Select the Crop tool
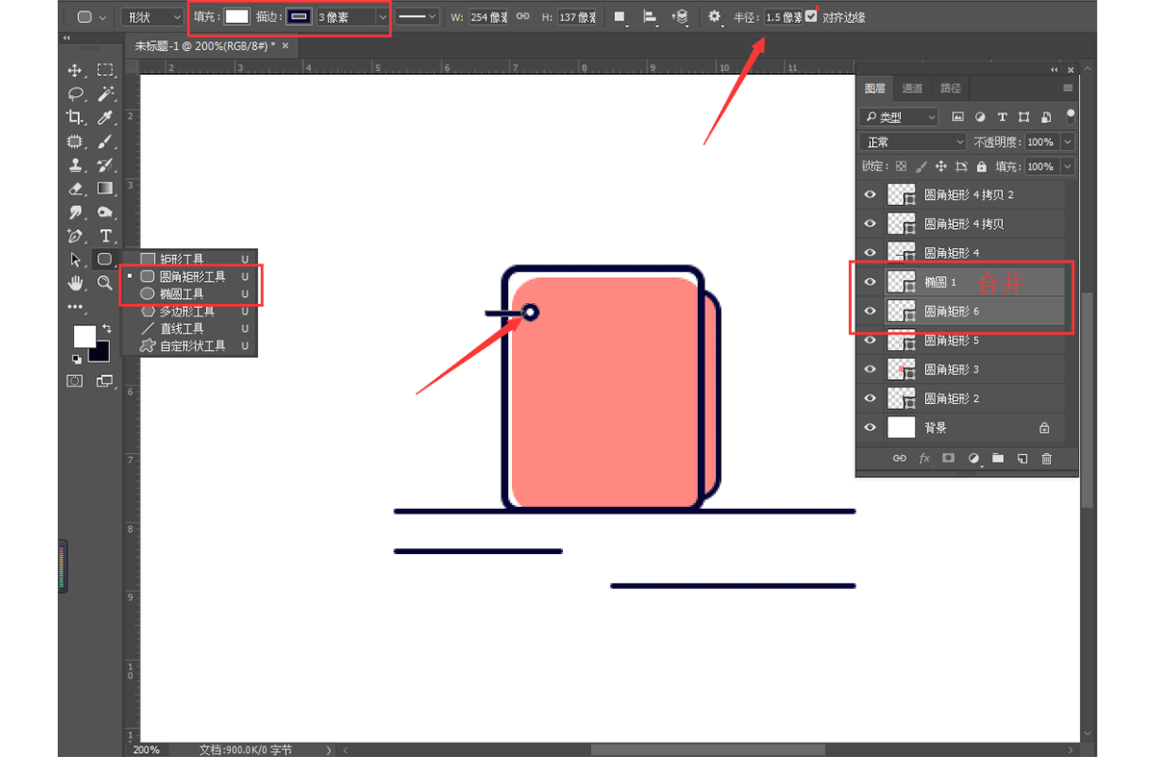Screen dimensions: 1155x757 (x=74, y=117)
